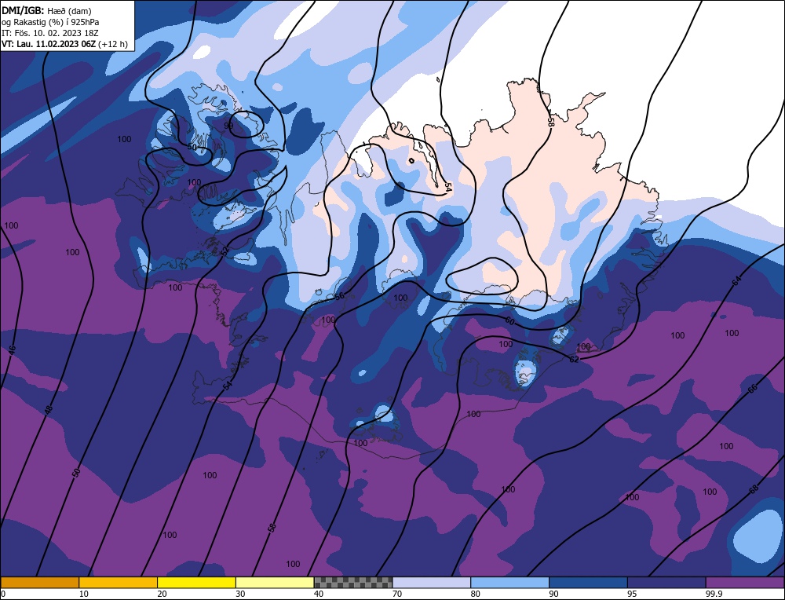The image size is (785, 600).
Task: Click the 'og Rakastig (%) í 925hPa' line
Action: pos(50,22)
